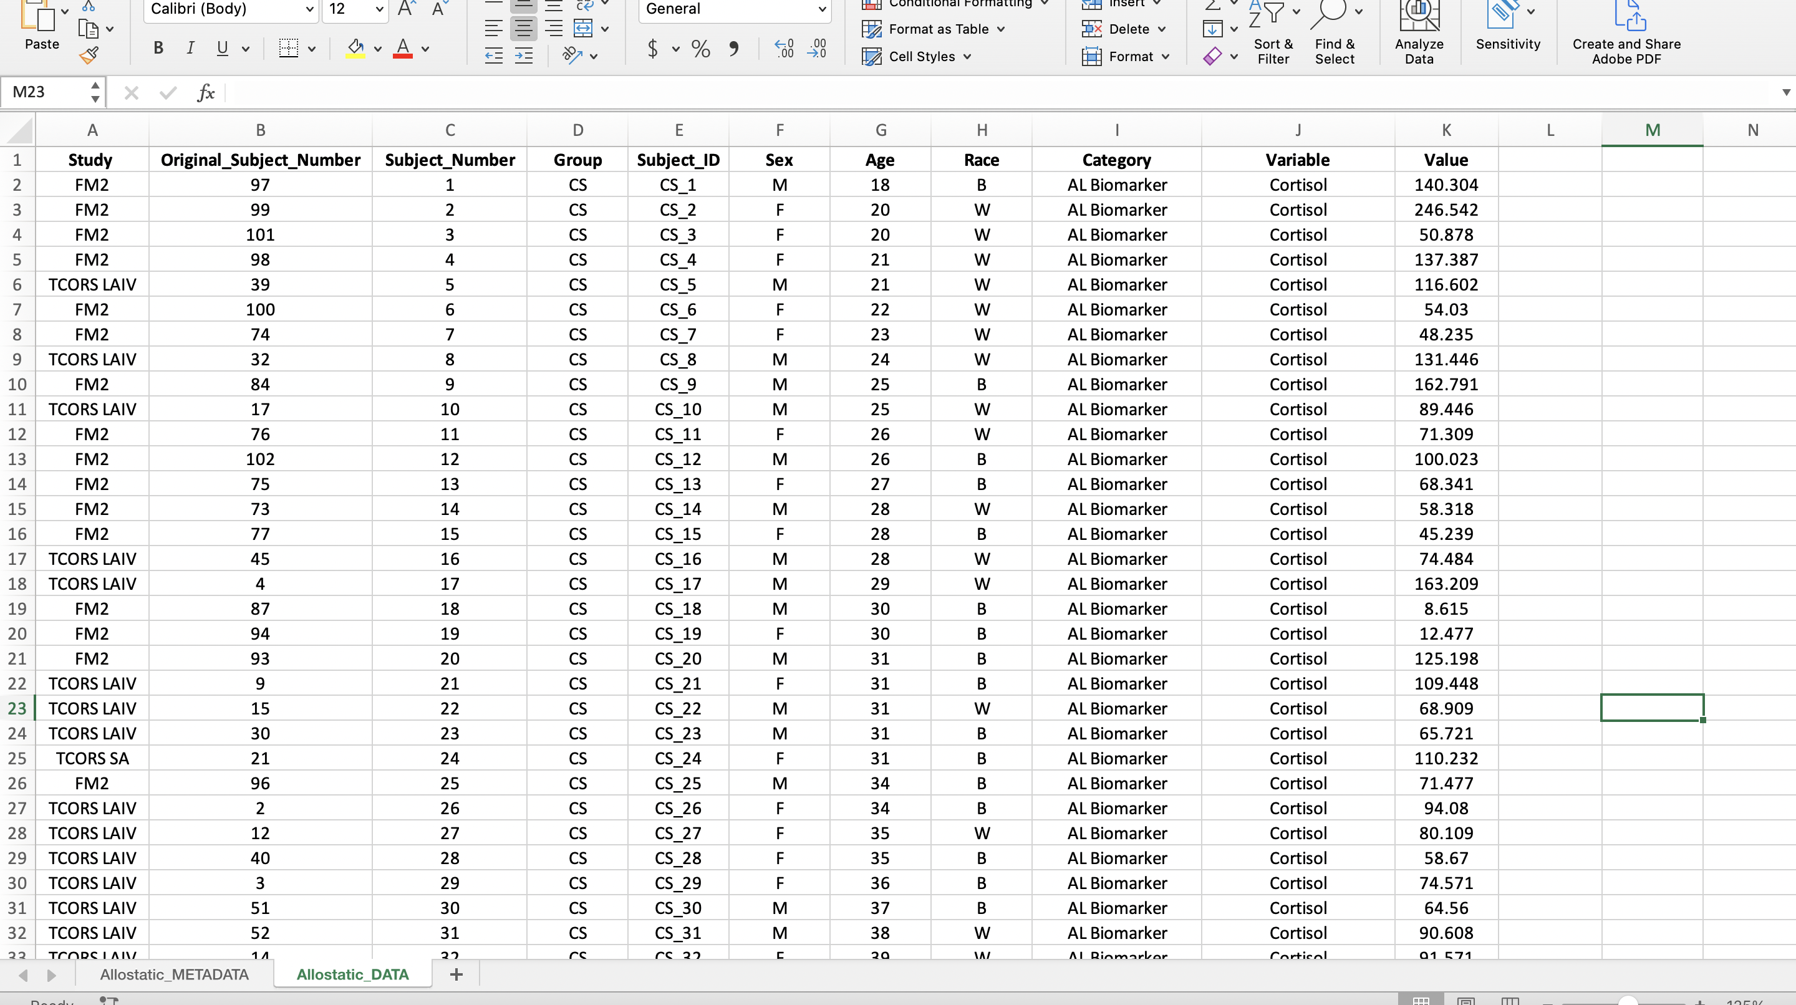
Task: Add a new sheet with the plus button
Action: point(456,974)
